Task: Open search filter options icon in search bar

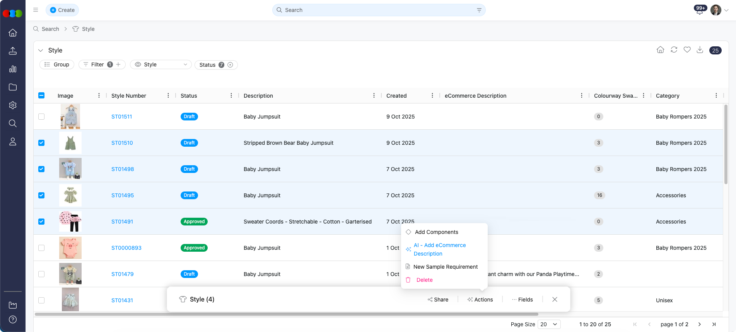Action: [x=479, y=10]
